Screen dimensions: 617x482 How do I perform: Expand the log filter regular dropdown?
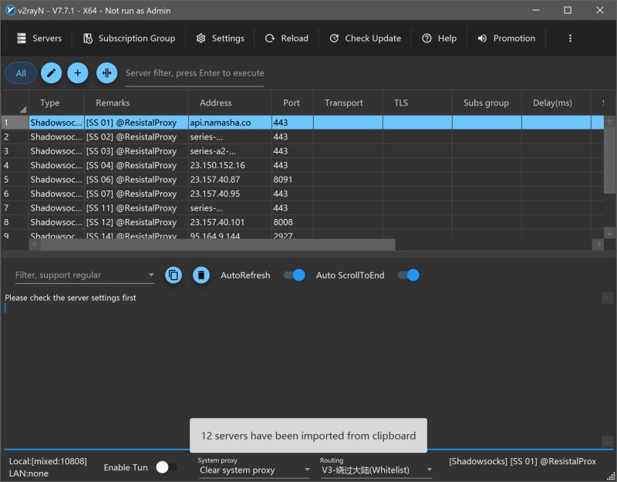[x=151, y=275]
